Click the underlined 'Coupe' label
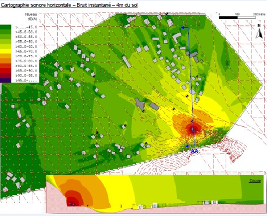This screenshot has height=216, width=267. [255, 180]
